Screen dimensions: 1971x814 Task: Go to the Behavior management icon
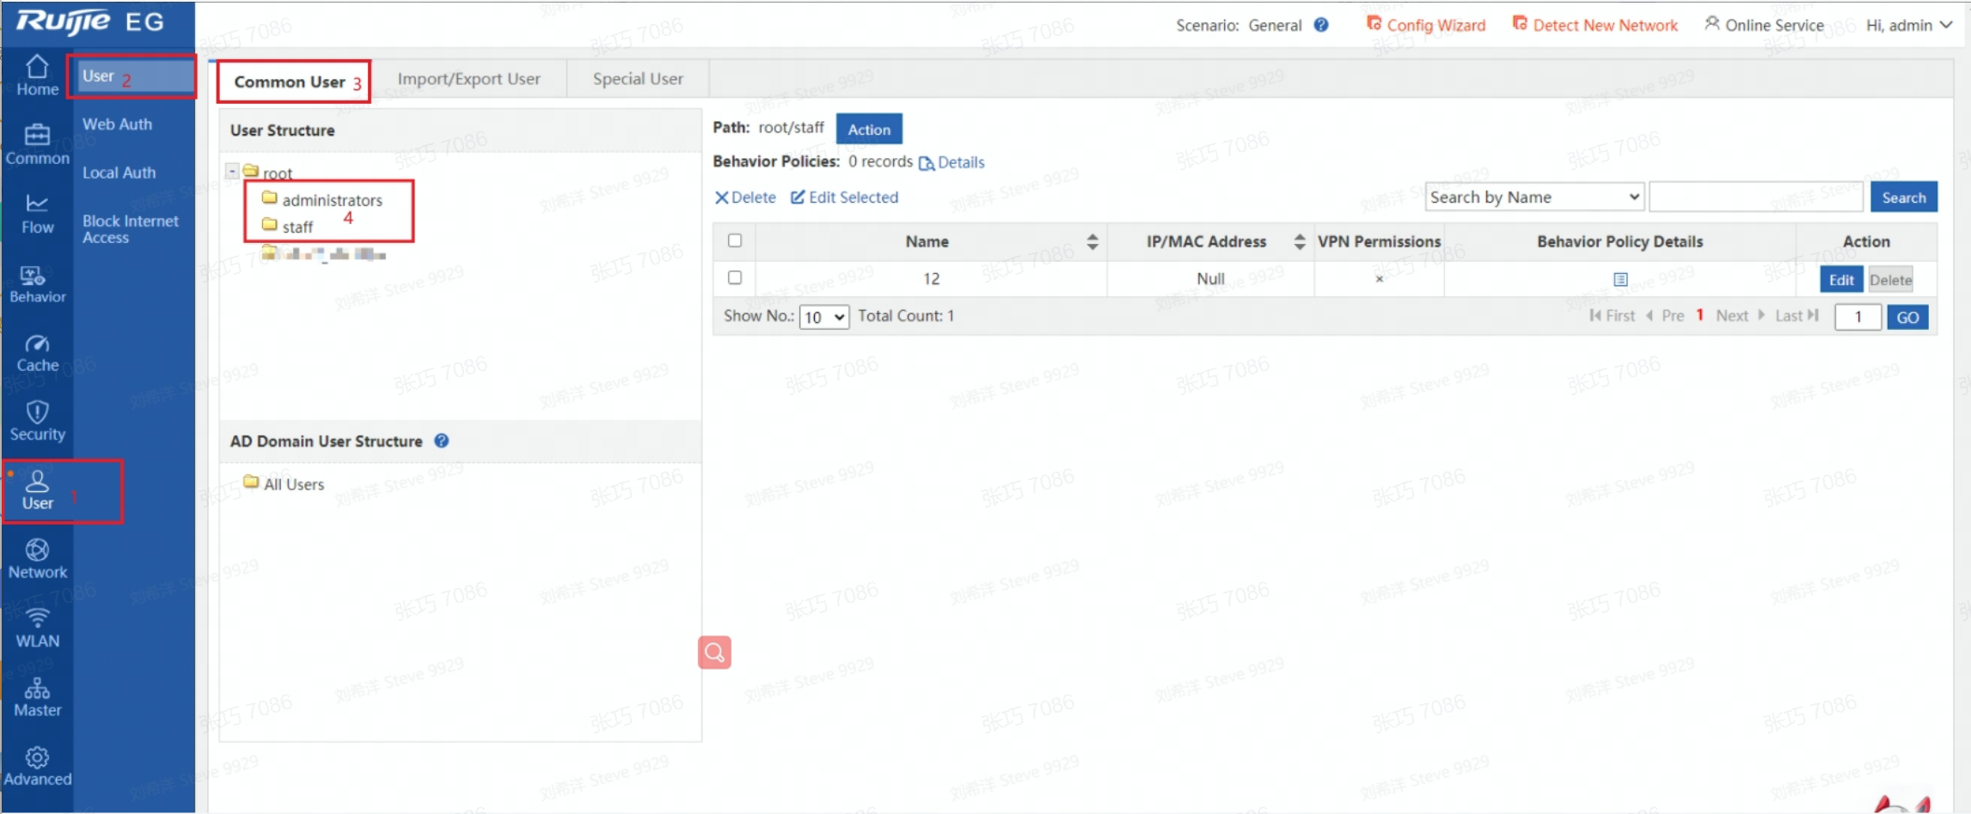[x=37, y=284]
